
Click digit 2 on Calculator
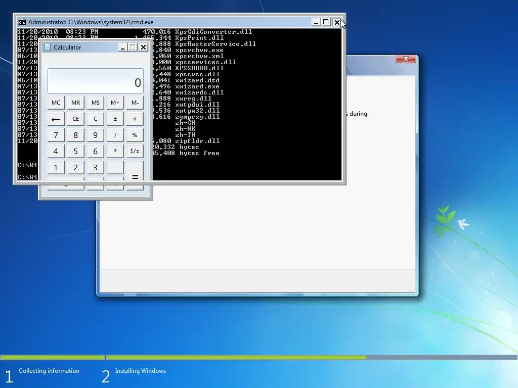click(76, 167)
